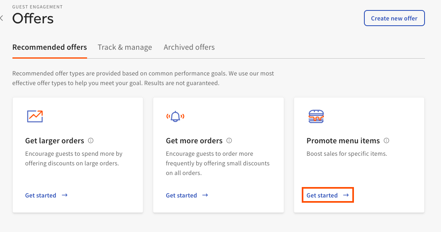Click the burger icon
Viewport: 441px width, 232px height.
(x=316, y=116)
